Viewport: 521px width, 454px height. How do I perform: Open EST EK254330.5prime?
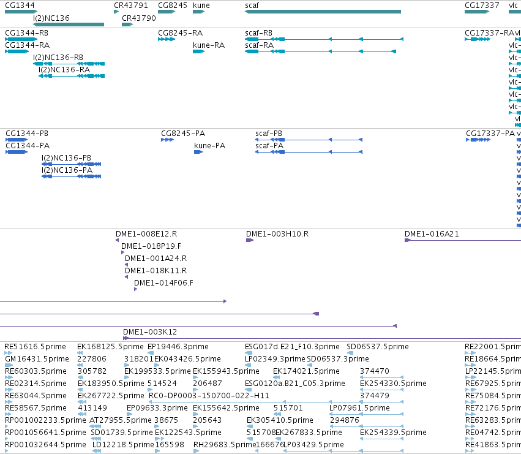[x=394, y=384]
